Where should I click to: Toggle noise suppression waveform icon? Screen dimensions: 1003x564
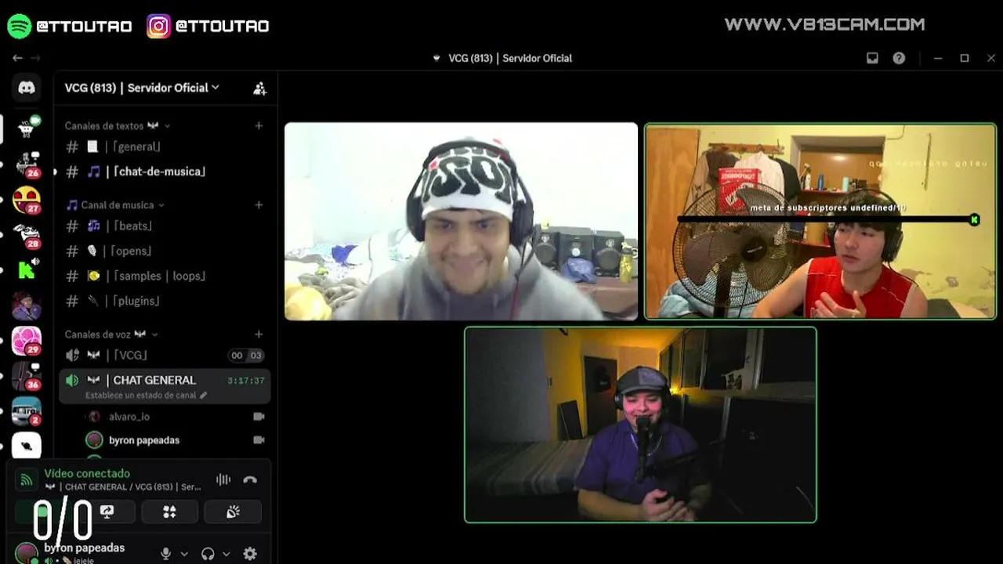pos(223,479)
